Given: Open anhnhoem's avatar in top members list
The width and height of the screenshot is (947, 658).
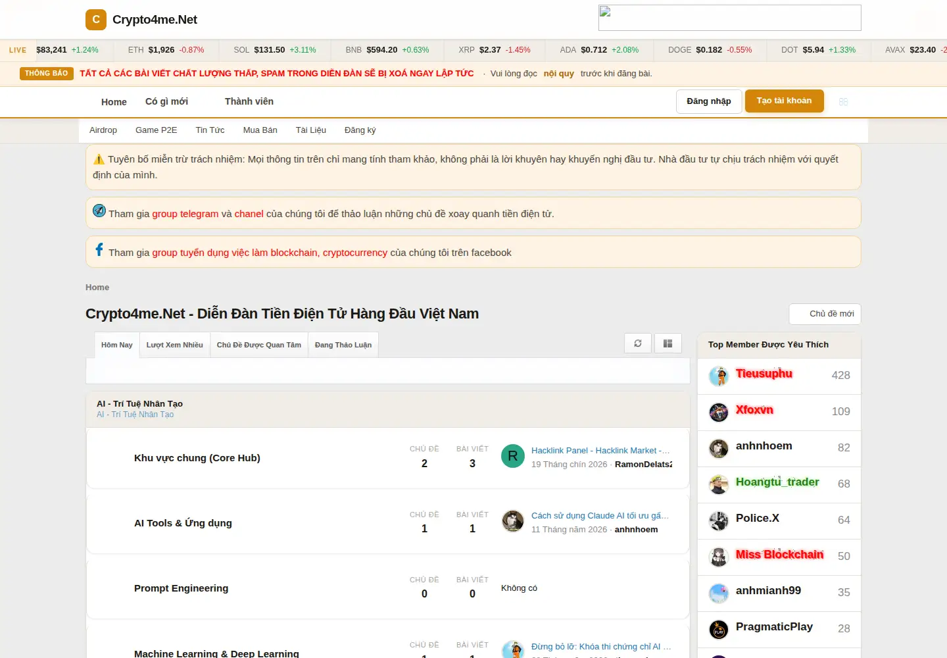Looking at the screenshot, I should [x=719, y=449].
